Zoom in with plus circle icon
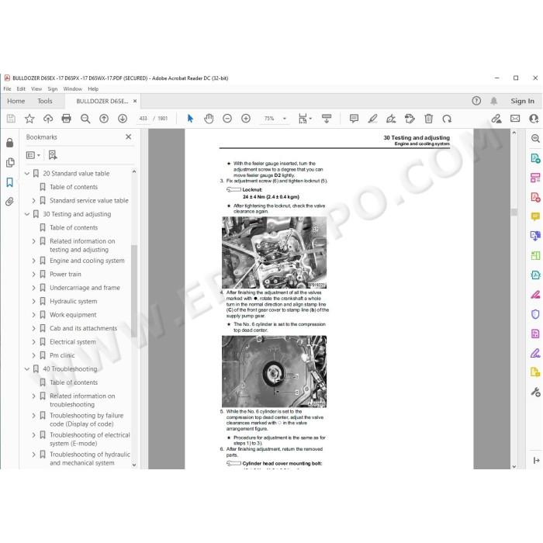This screenshot has height=543, width=543. click(246, 119)
